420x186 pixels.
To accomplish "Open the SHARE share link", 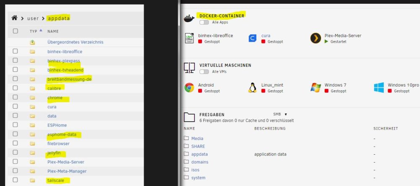I will 198,146.
